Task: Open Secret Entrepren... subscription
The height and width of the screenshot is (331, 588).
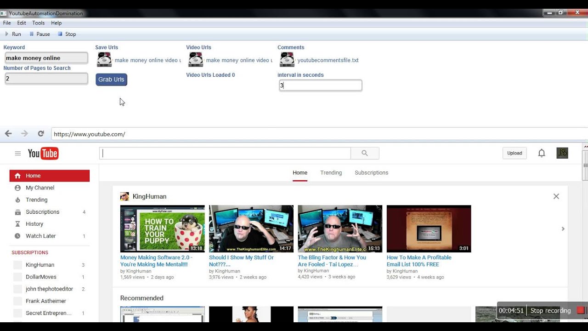Action: (50, 313)
